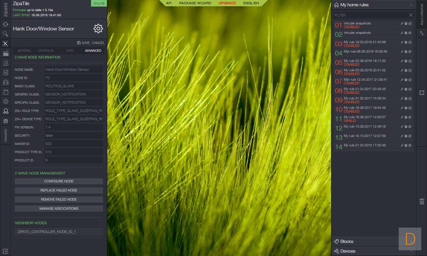Click the trash bin icon on the right strip
This screenshot has width=427, height=256.
422,201
